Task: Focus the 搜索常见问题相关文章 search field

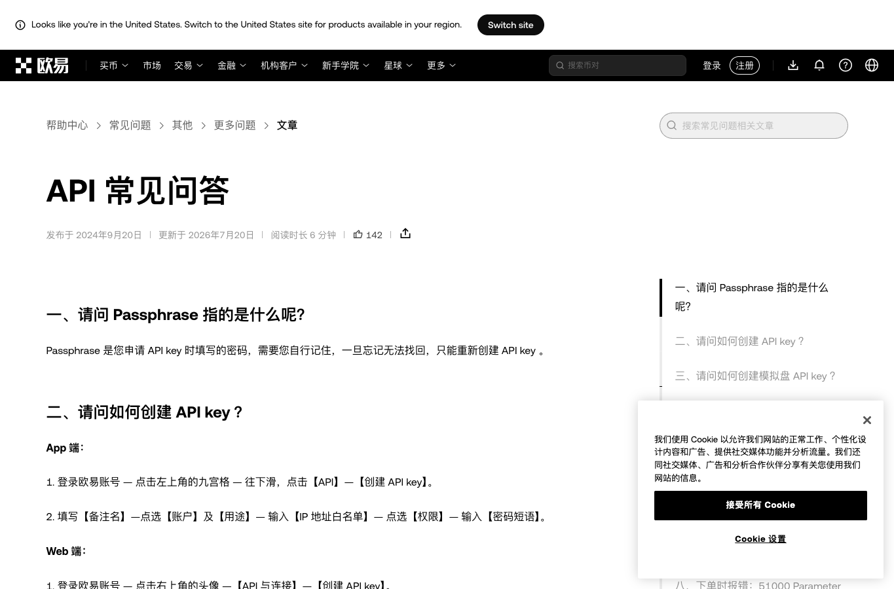Action: tap(754, 126)
